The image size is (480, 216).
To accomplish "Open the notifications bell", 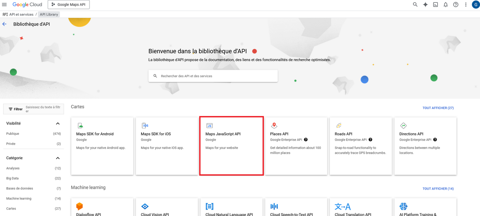I will coord(446,5).
